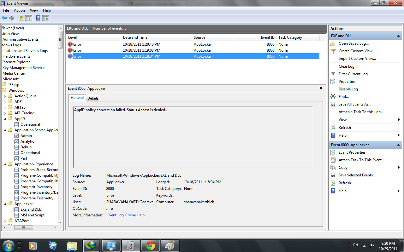Open Google Chrome from taskbar
This screenshot has height=252, width=404.
pyautogui.click(x=150, y=245)
